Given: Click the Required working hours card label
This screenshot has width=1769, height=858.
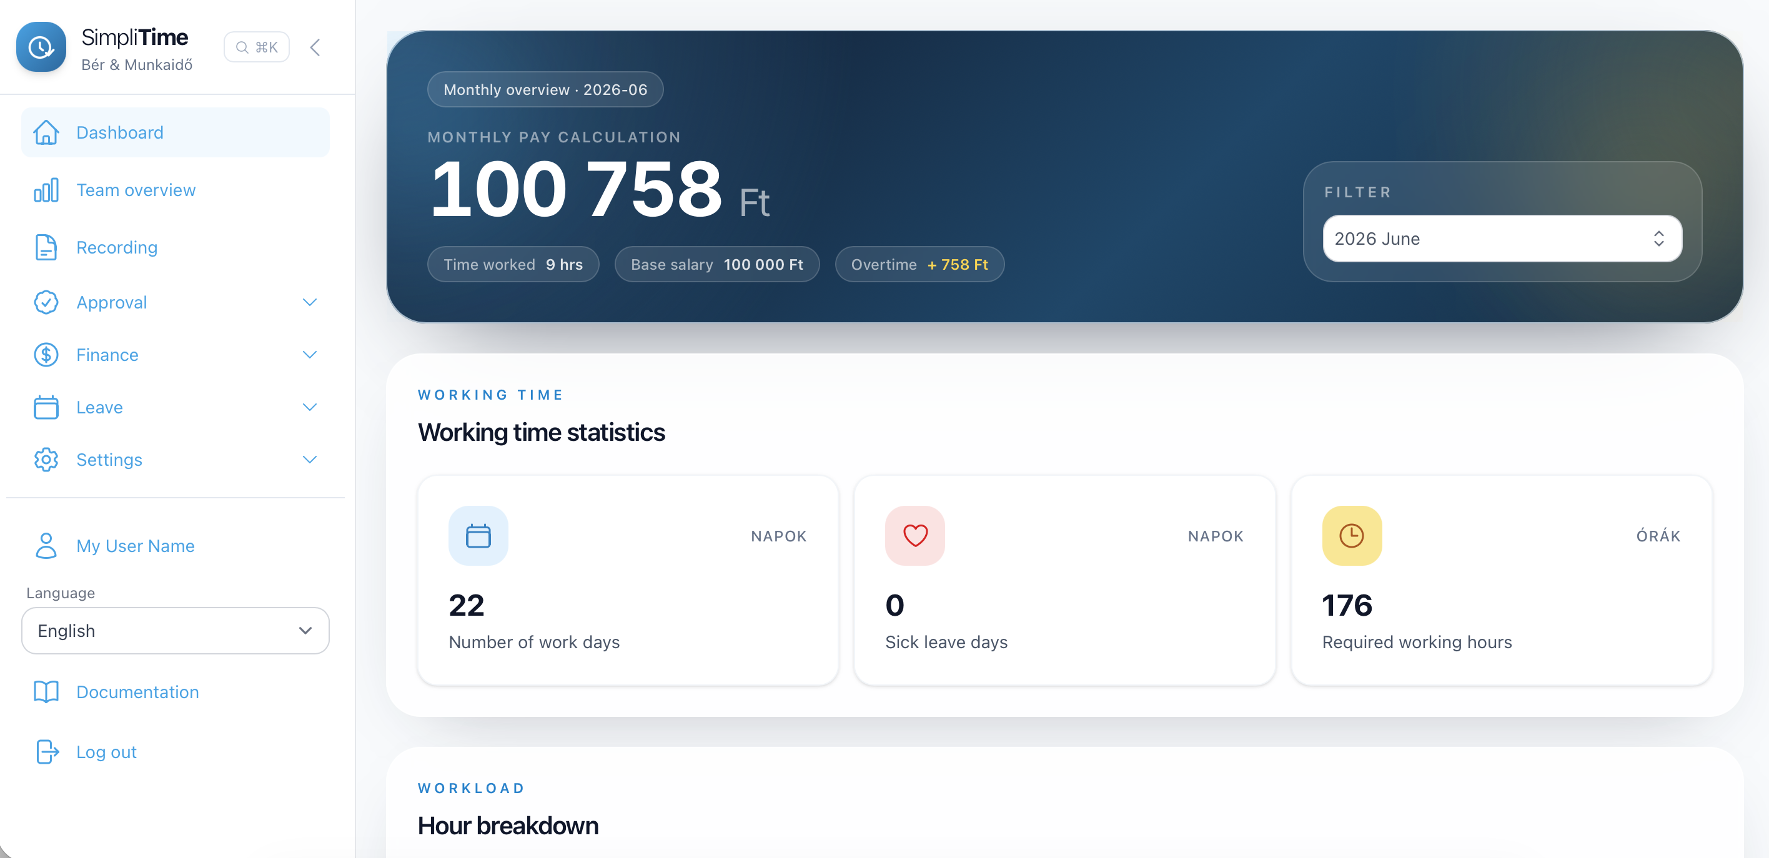Looking at the screenshot, I should (1417, 642).
